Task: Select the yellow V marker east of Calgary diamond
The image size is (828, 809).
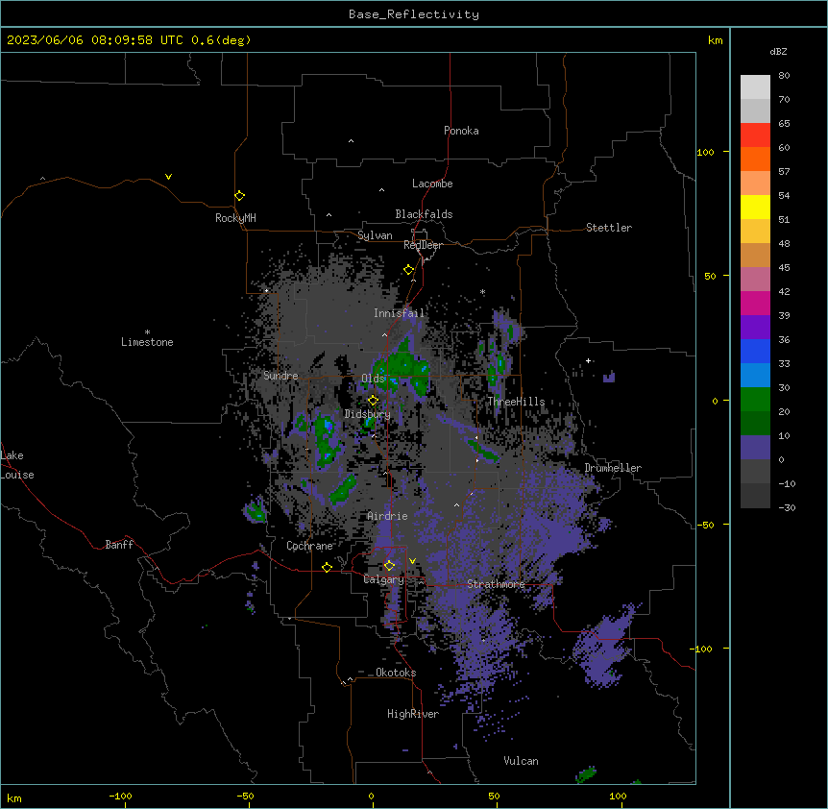Action: pyautogui.click(x=412, y=561)
